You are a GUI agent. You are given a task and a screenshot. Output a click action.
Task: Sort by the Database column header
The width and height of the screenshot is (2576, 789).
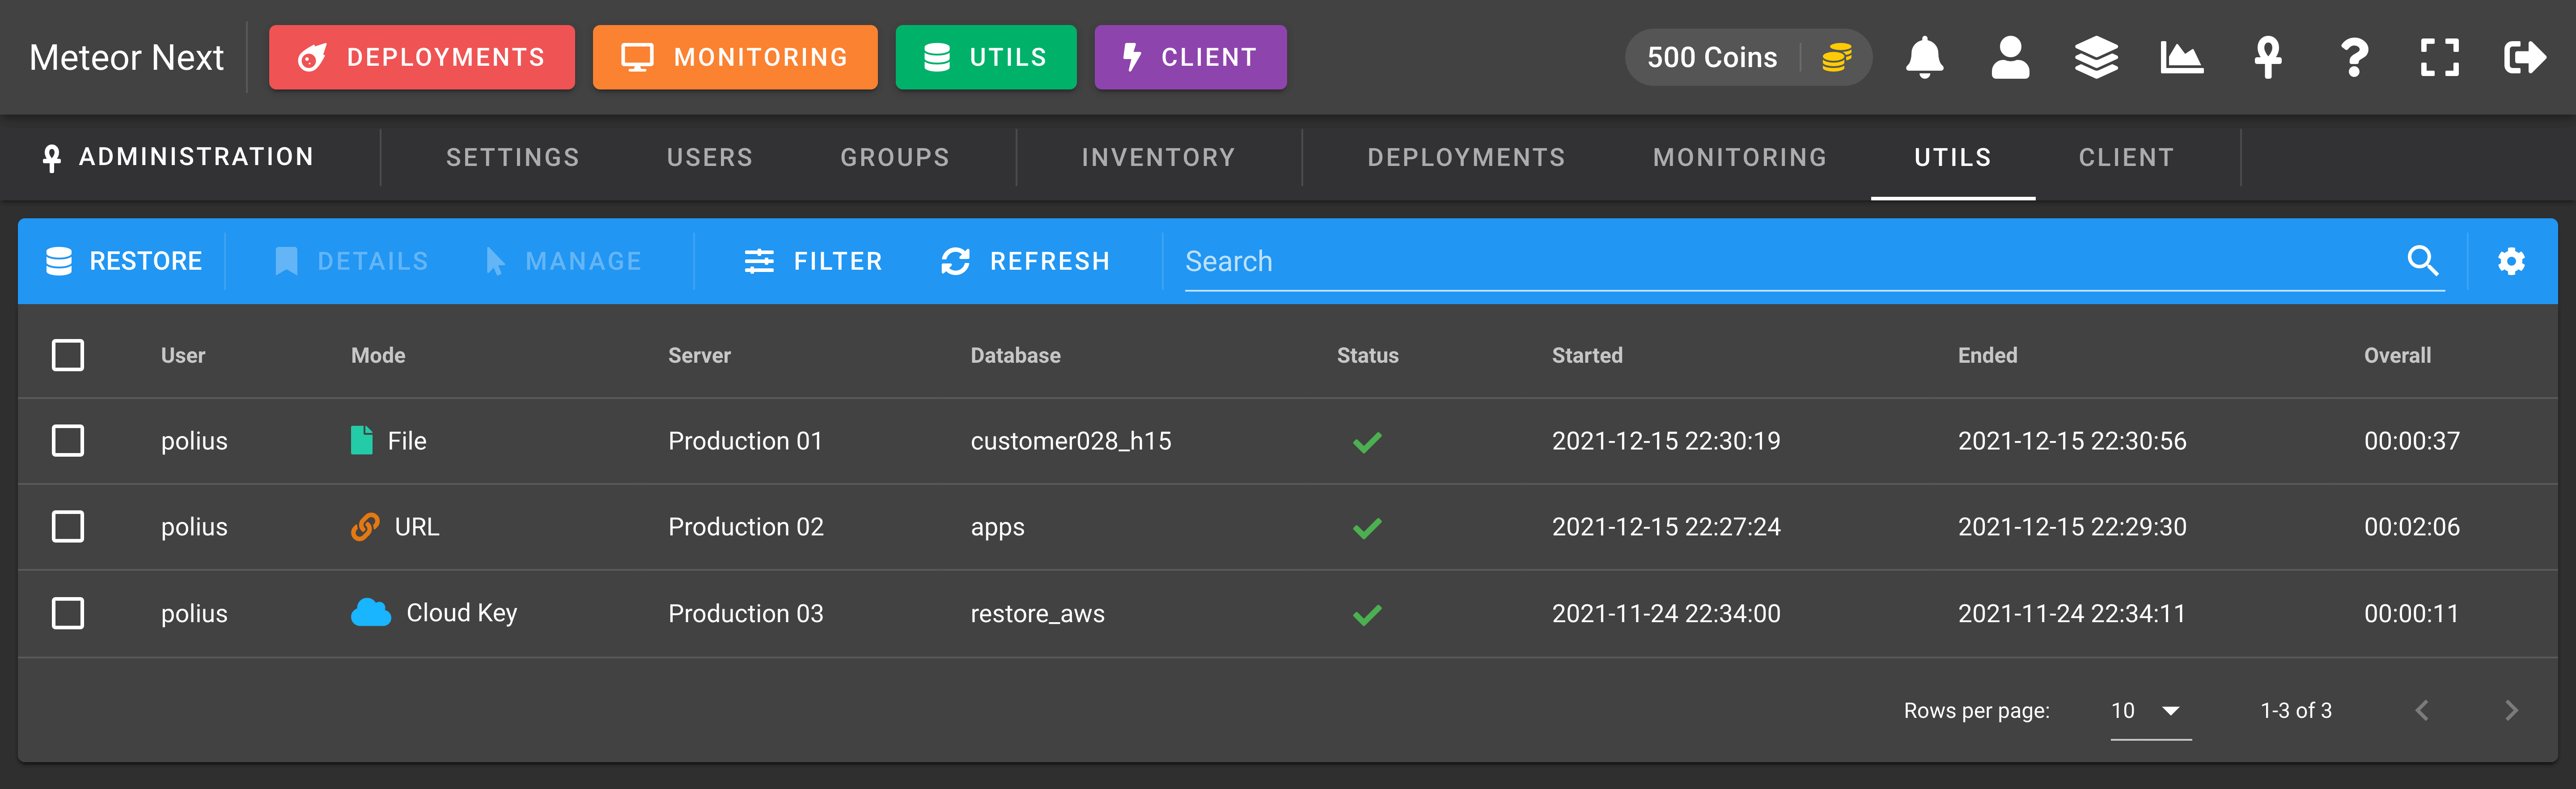pos(1015,355)
